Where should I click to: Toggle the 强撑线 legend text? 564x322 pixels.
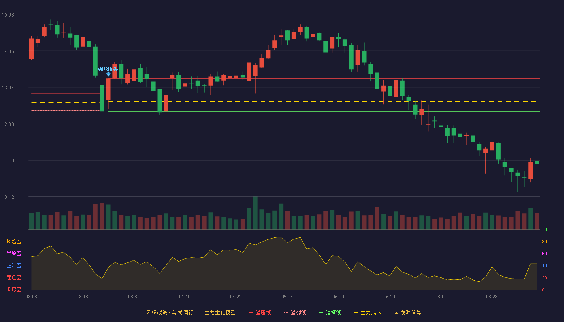[333, 312]
